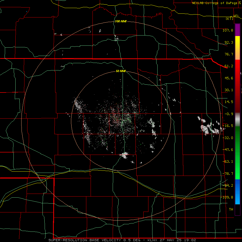This screenshot has height=242, width=242.
Task: Pick the yellow-orange segment of color bar
Action: 237,48
